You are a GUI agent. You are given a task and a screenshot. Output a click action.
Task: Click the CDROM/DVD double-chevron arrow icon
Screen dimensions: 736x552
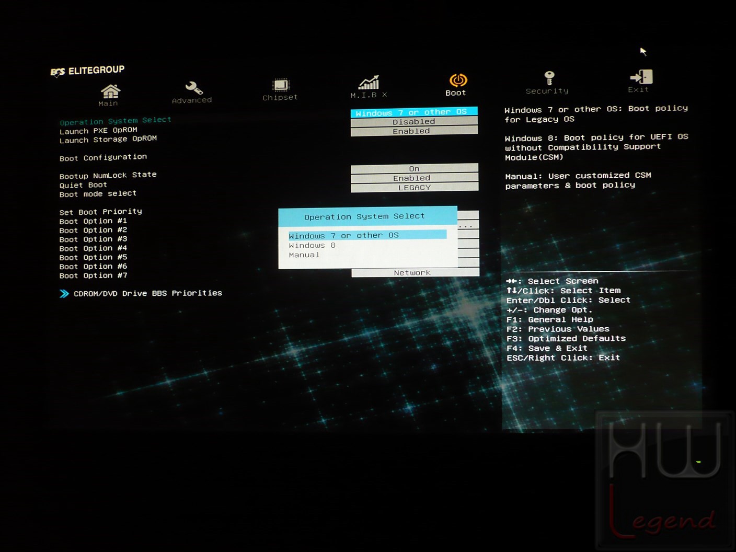point(64,294)
